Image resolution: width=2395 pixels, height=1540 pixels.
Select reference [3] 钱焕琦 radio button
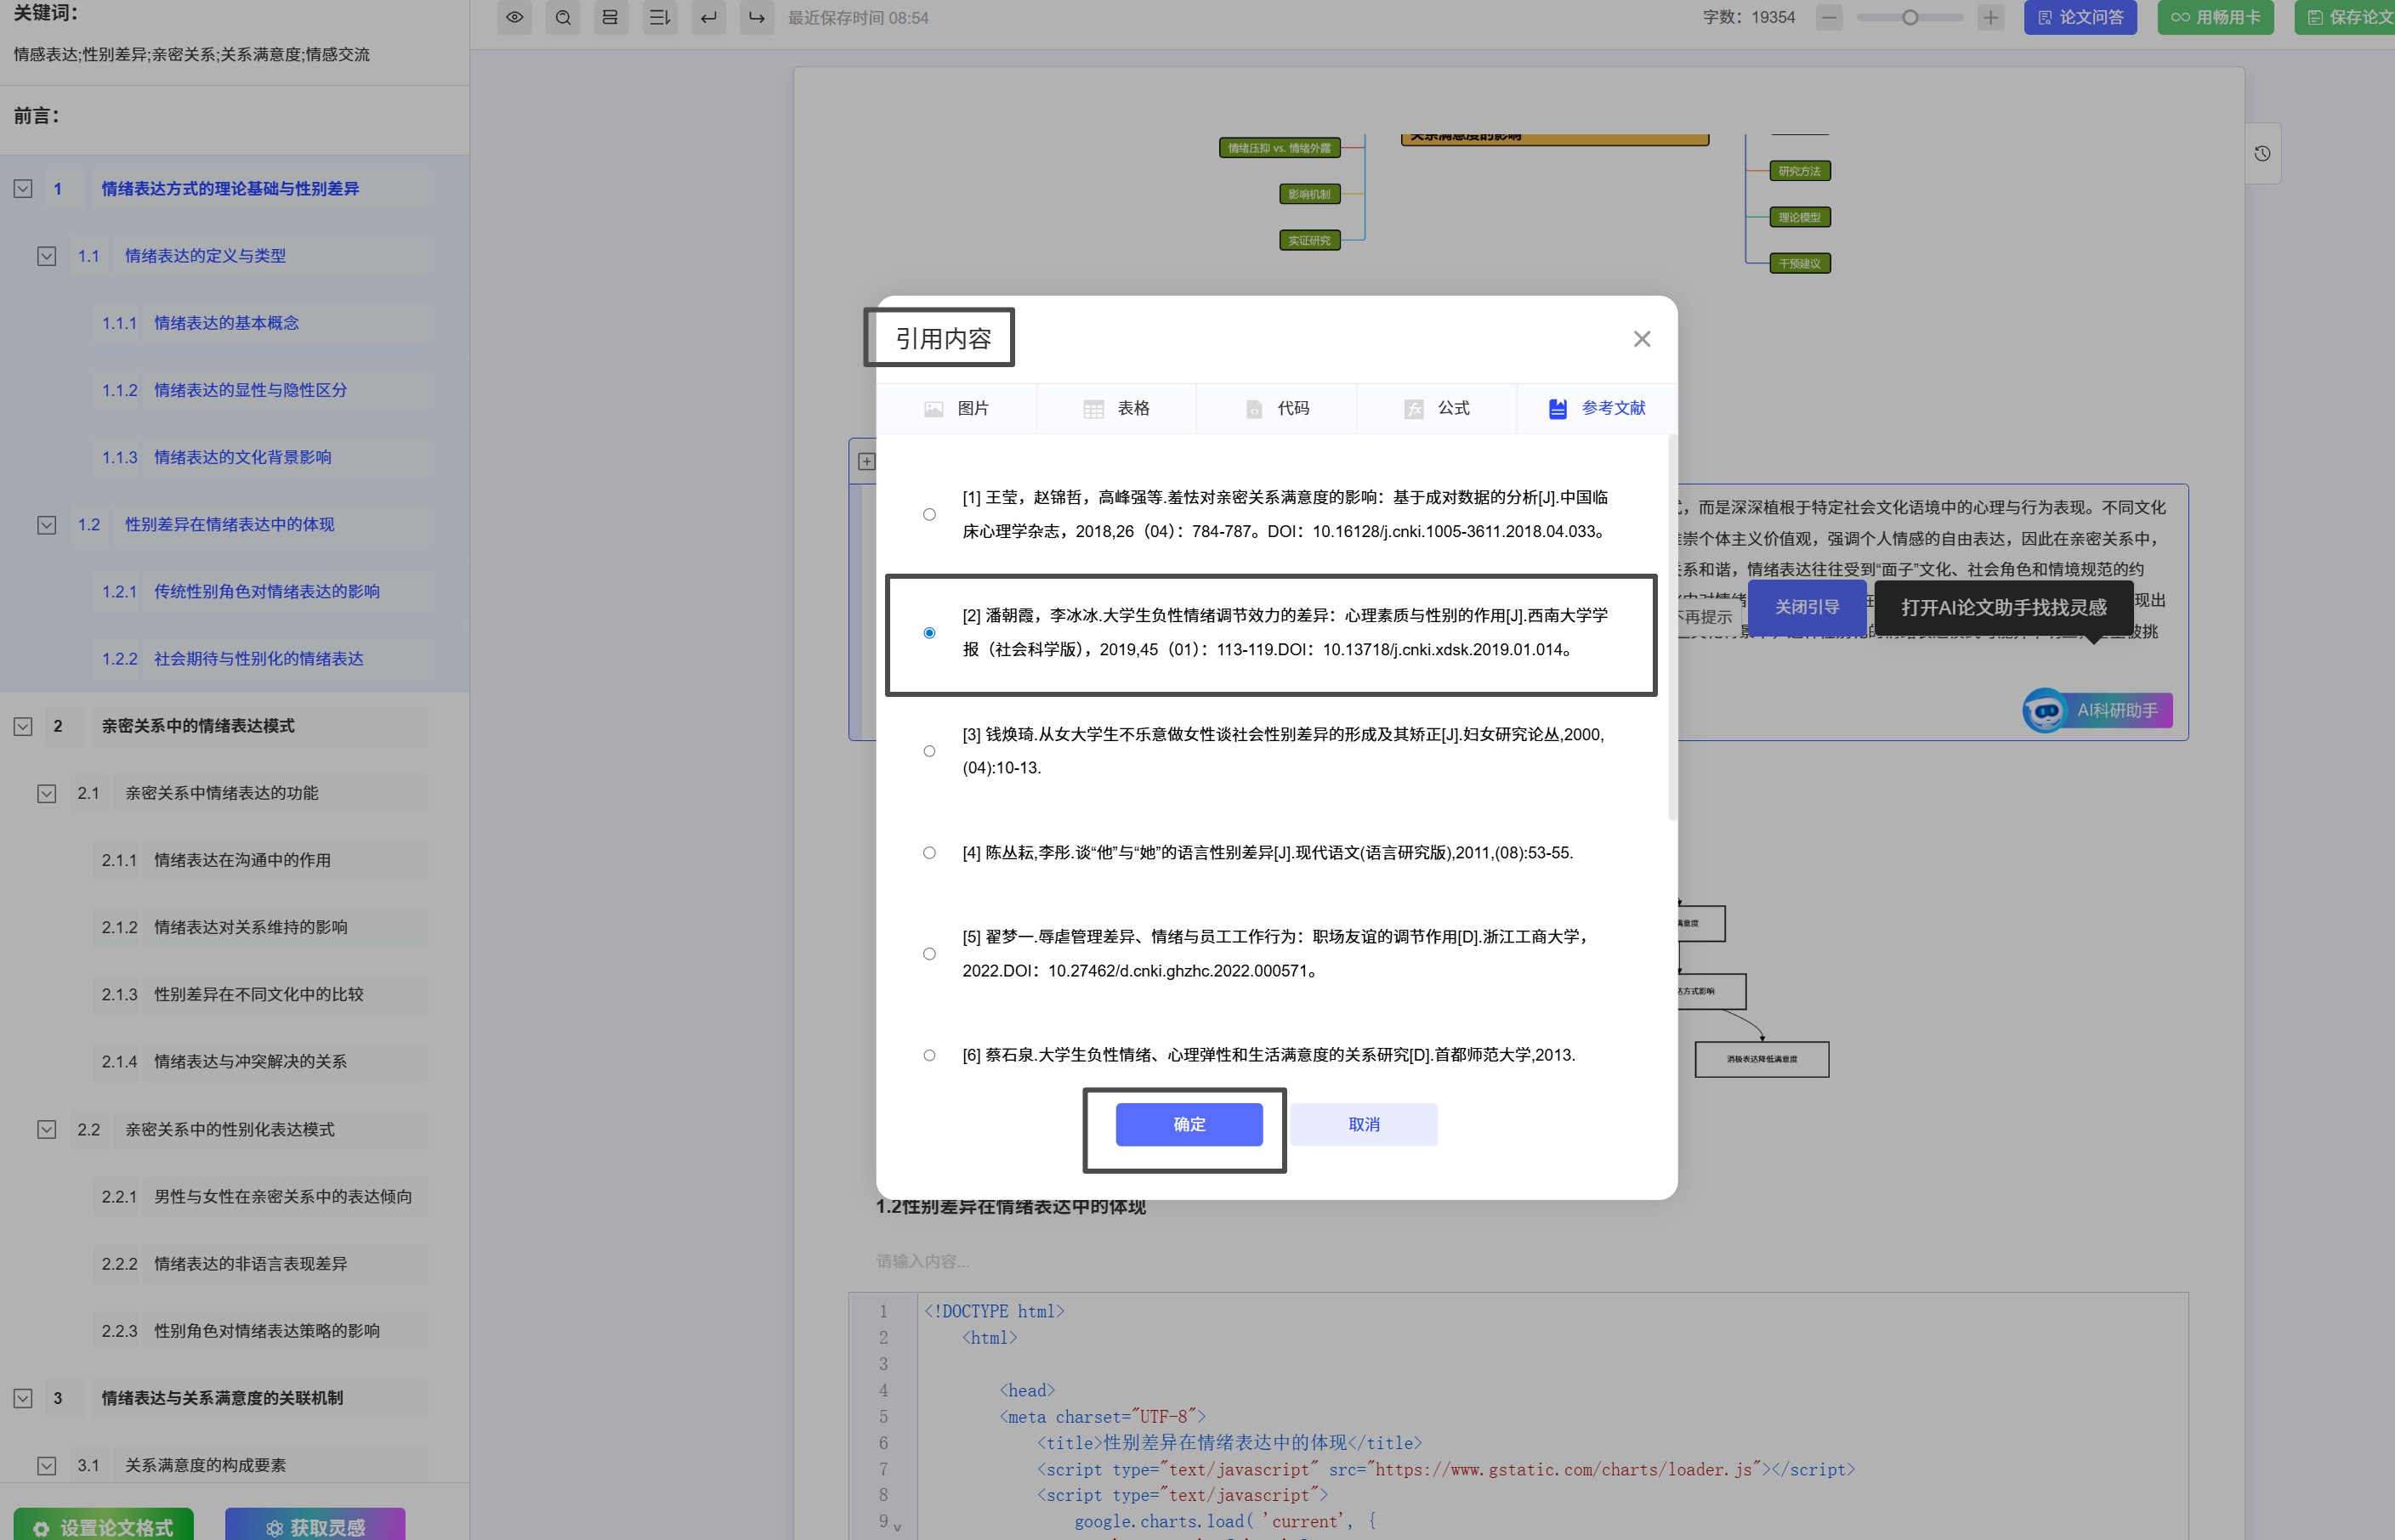click(x=929, y=751)
